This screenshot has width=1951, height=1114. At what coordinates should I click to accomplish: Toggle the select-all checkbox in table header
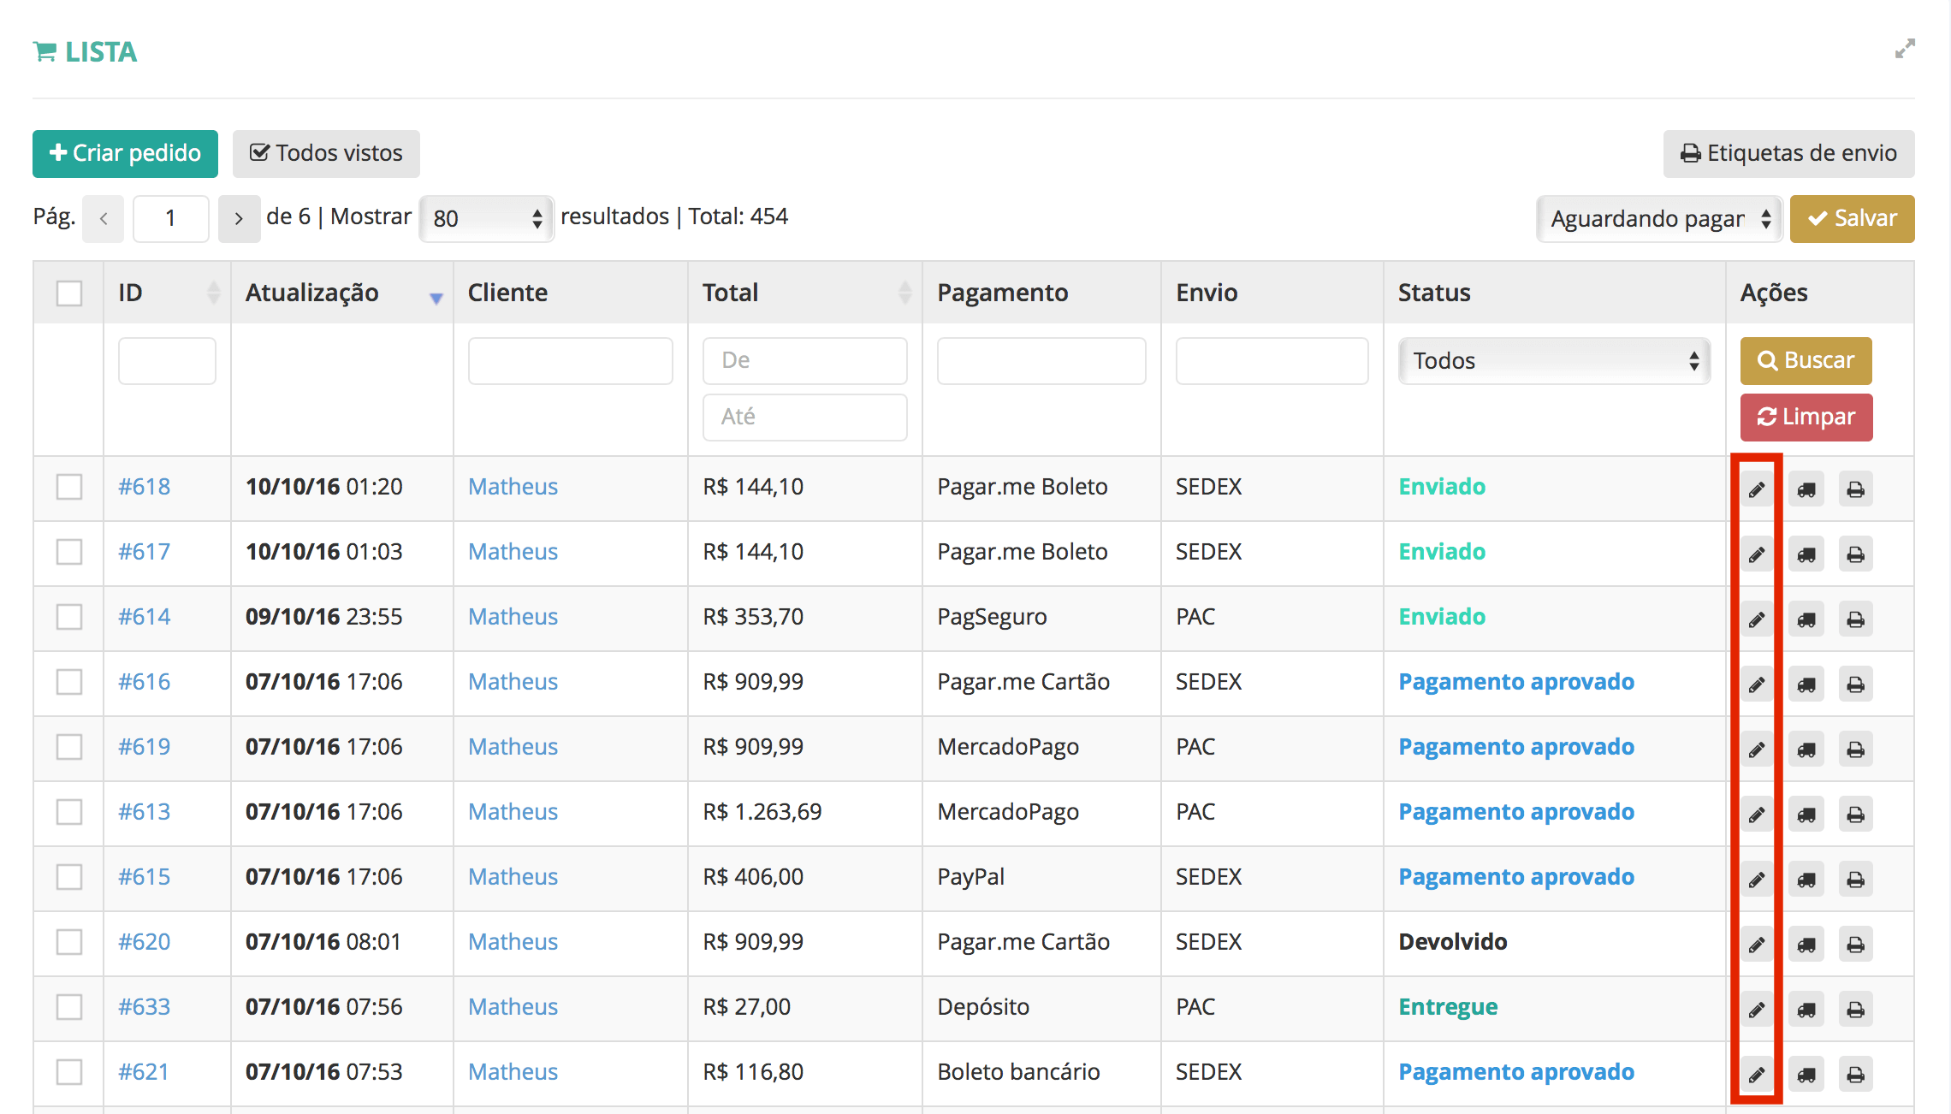(69, 293)
